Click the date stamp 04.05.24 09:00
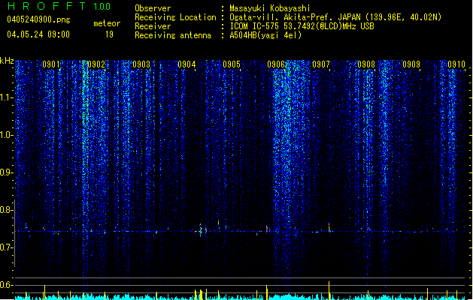This screenshot has width=473, height=300. (x=38, y=34)
